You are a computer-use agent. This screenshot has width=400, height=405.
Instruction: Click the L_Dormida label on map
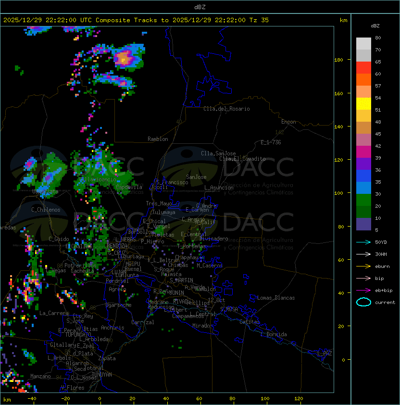(274, 334)
